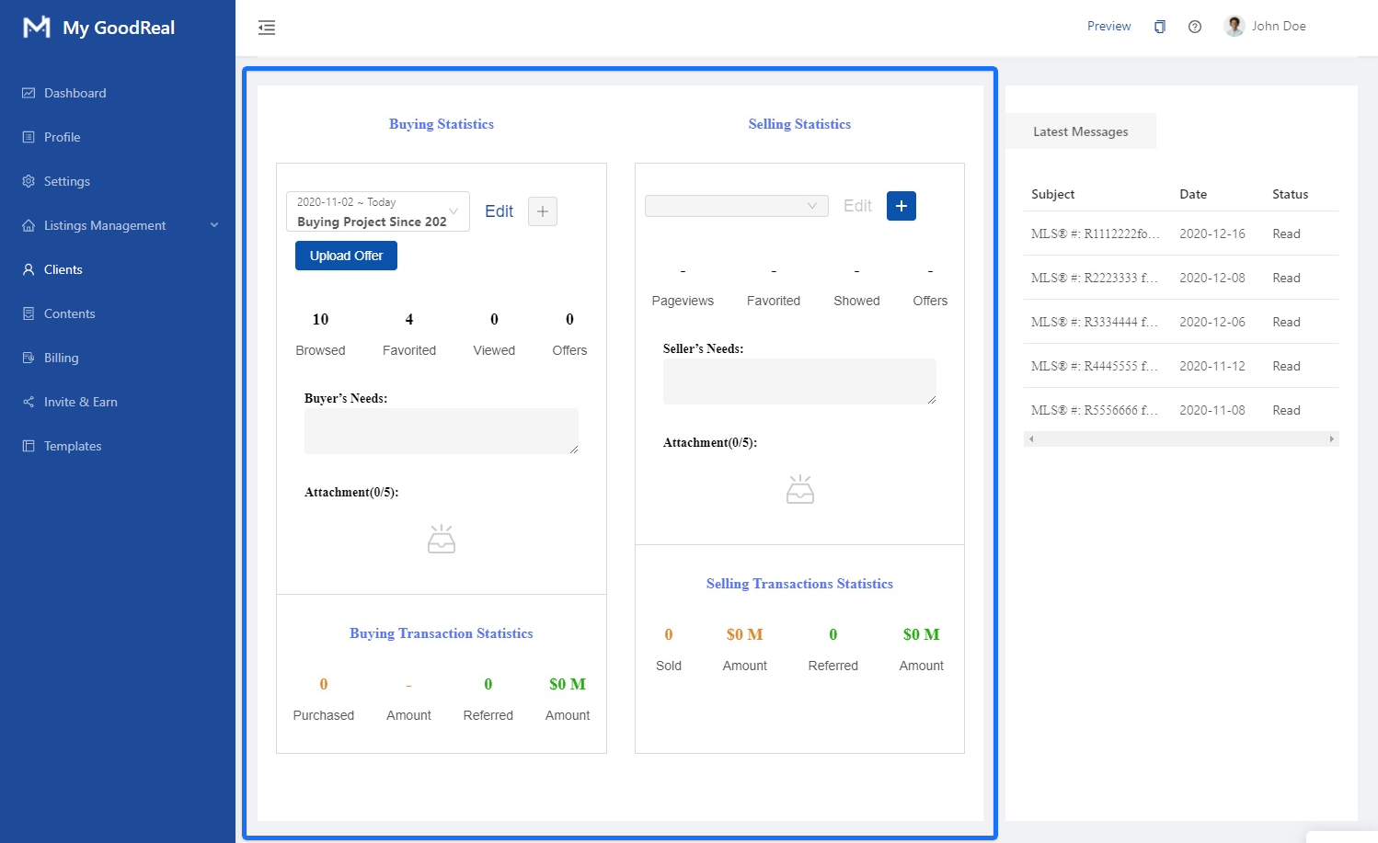
Task: Open the empty selling project dropdown
Action: (736, 206)
